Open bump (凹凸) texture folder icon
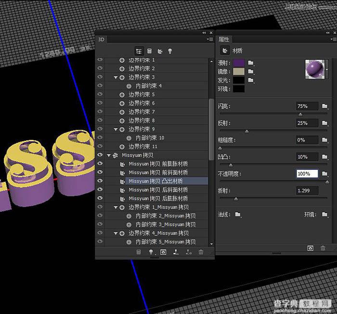The image size is (337, 314). (x=325, y=157)
